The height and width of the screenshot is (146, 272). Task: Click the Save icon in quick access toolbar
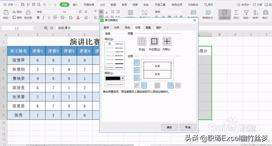point(23,5)
